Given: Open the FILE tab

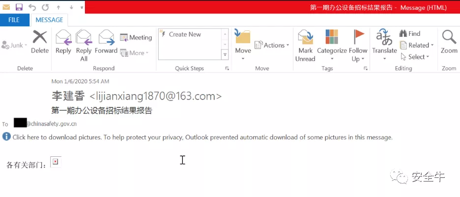Looking at the screenshot, I should coord(14,20).
